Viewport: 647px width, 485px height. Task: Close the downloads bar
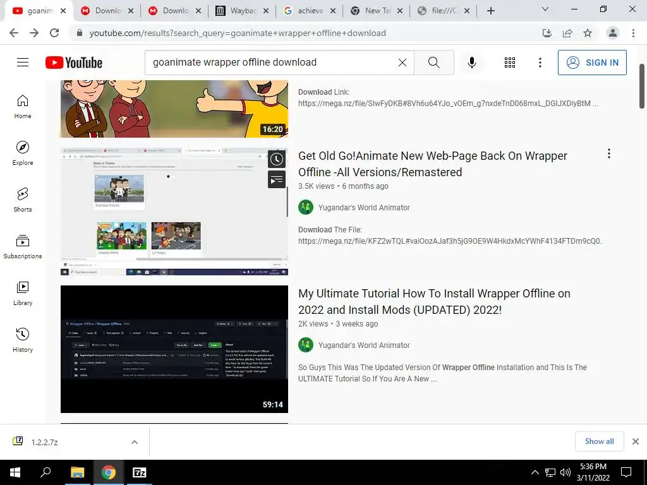pos(636,441)
